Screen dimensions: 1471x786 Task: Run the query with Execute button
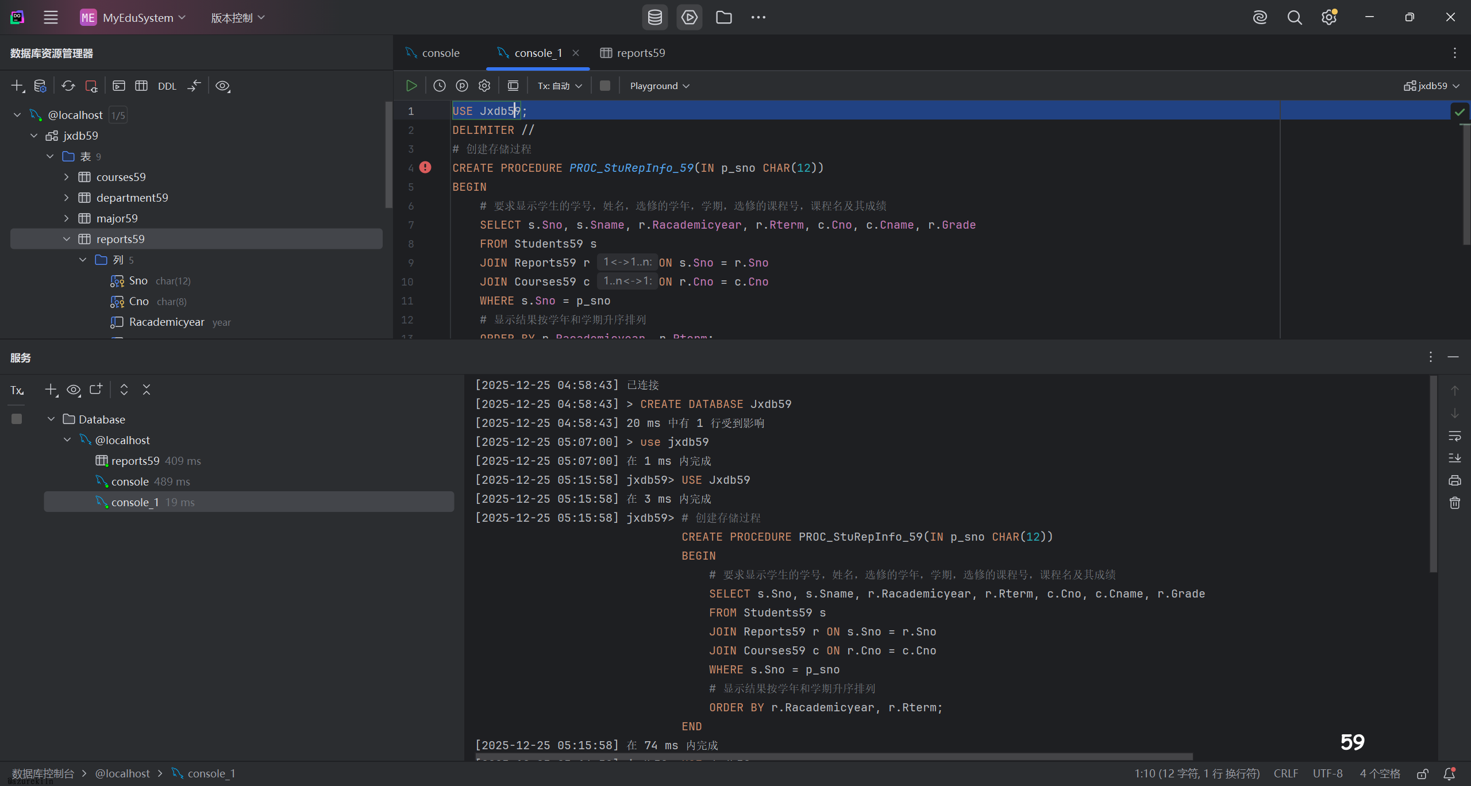click(x=411, y=86)
